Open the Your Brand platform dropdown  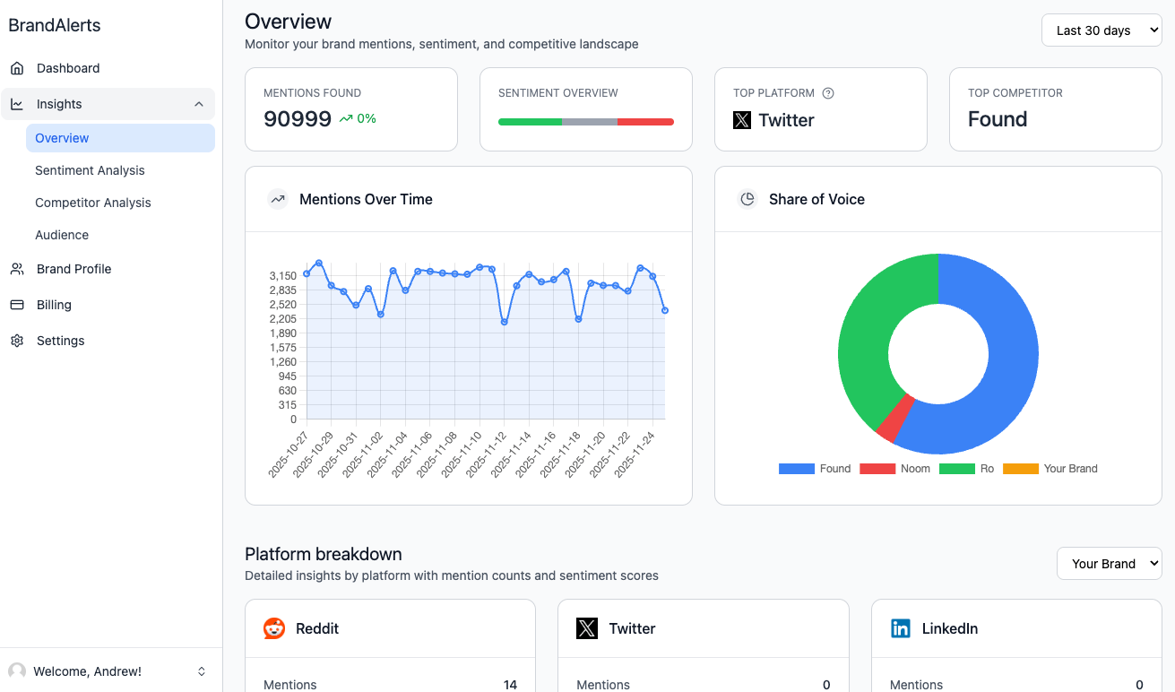1109,564
